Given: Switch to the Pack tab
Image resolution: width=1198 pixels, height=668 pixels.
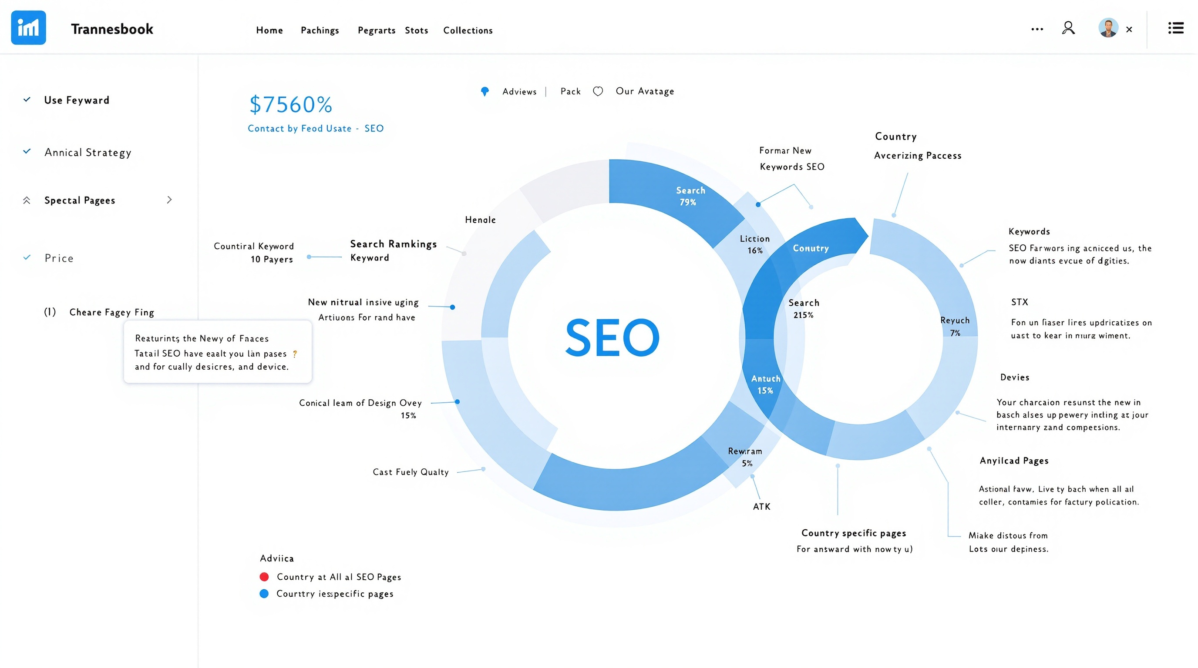Looking at the screenshot, I should (x=571, y=91).
